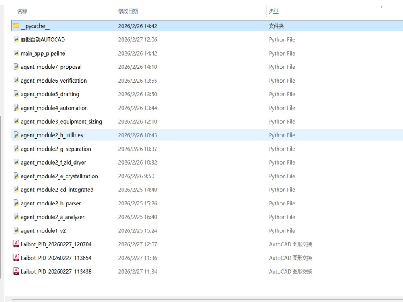
Task: Select the file name agent_module2_b_parser
Action: click(x=51, y=203)
